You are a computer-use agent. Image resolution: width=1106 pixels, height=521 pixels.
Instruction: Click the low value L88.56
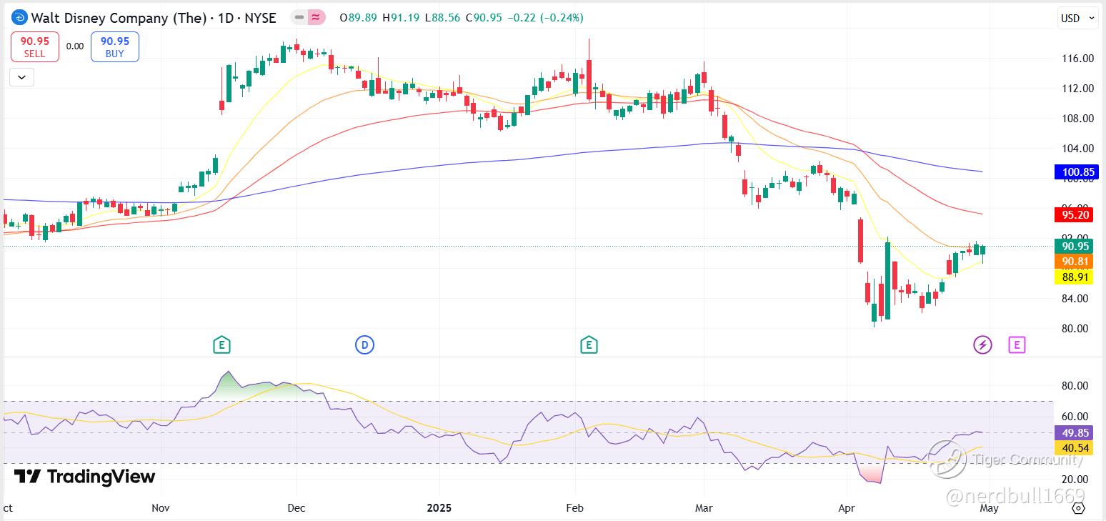click(x=443, y=18)
